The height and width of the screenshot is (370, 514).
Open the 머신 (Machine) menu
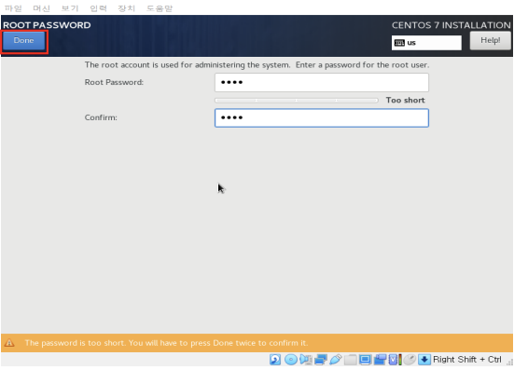pos(42,8)
